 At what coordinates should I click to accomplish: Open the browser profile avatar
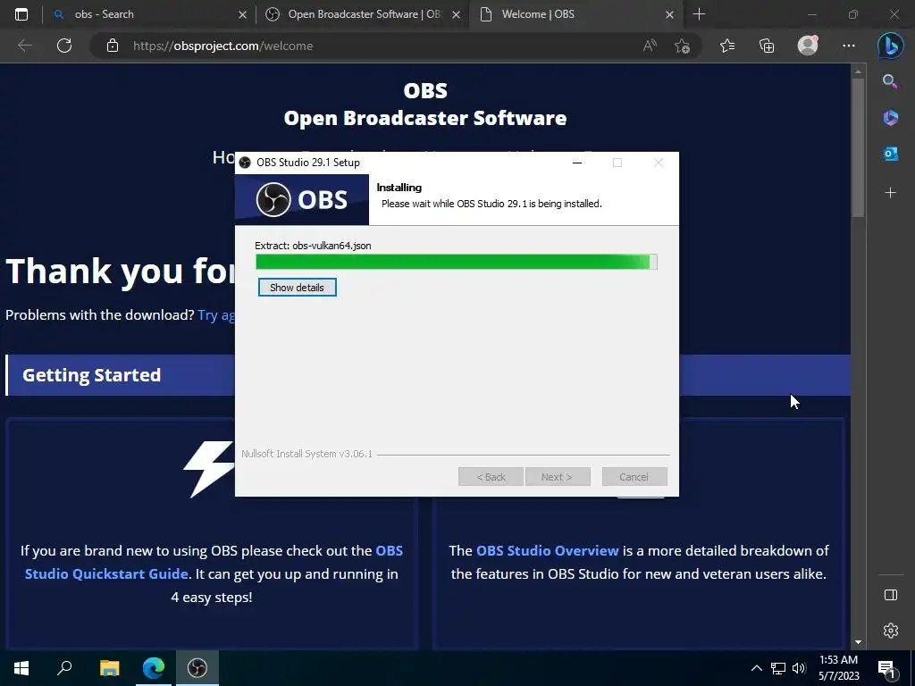(808, 46)
